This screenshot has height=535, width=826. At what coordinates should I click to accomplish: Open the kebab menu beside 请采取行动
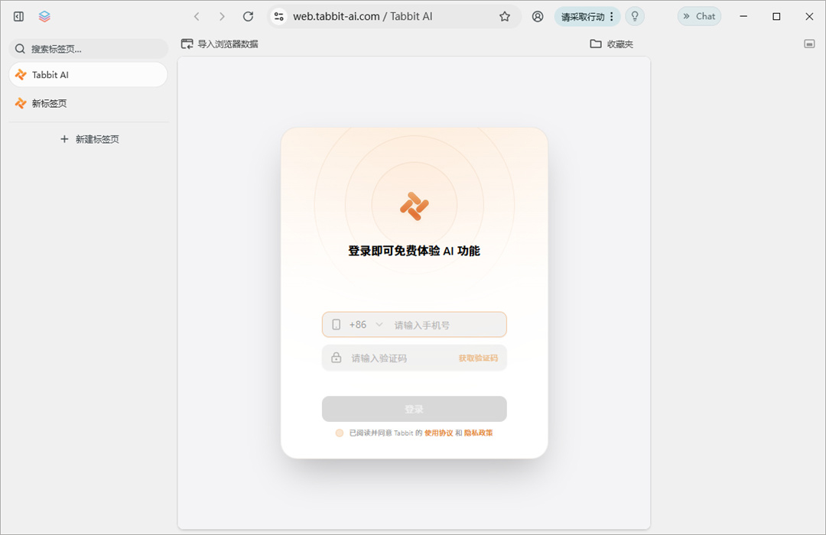611,16
